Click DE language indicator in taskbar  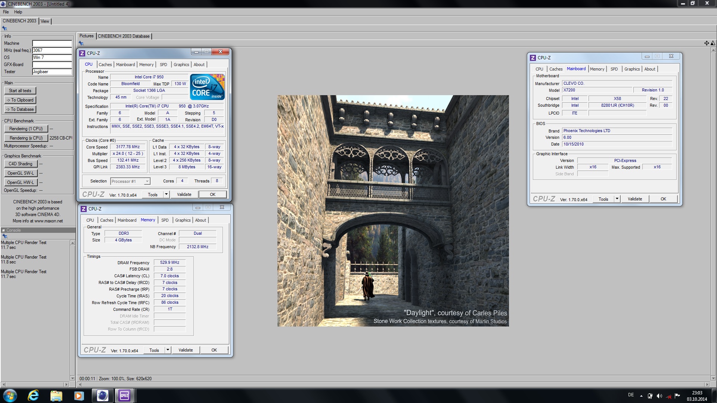(631, 395)
